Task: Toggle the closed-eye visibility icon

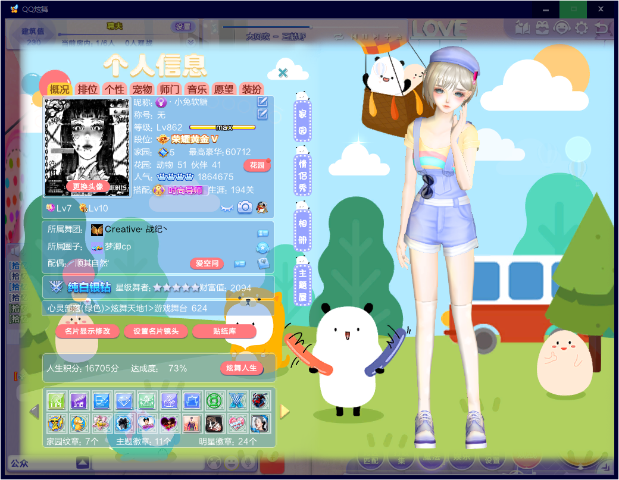Action: (x=227, y=208)
